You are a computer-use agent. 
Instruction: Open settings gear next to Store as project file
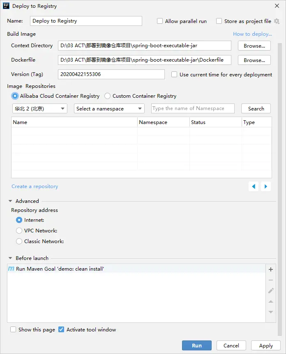click(x=277, y=21)
